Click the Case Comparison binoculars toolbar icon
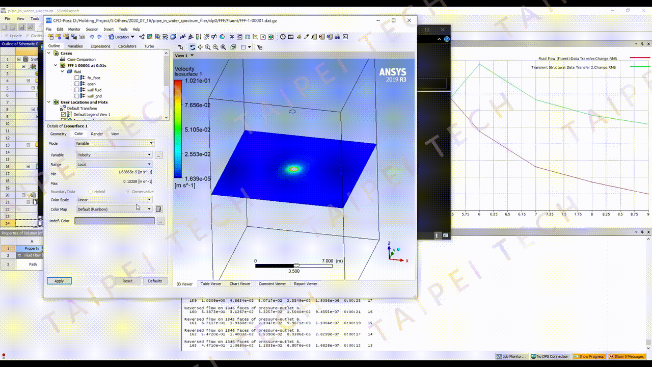The height and width of the screenshot is (367, 652). click(x=337, y=37)
